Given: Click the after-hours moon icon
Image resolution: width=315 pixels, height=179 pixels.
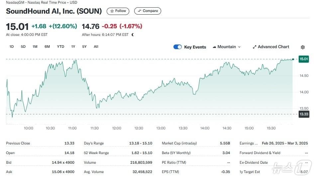Looking at the screenshot, I should click(x=133, y=35).
